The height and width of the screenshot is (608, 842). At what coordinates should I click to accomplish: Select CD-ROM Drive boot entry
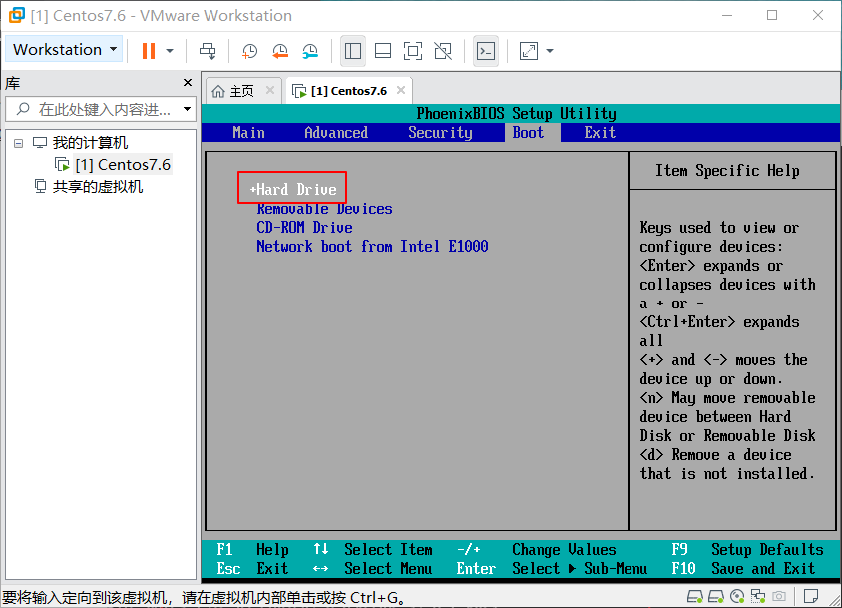pos(304,228)
